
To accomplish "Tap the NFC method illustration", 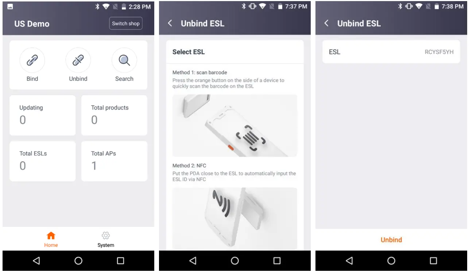I will (x=235, y=218).
